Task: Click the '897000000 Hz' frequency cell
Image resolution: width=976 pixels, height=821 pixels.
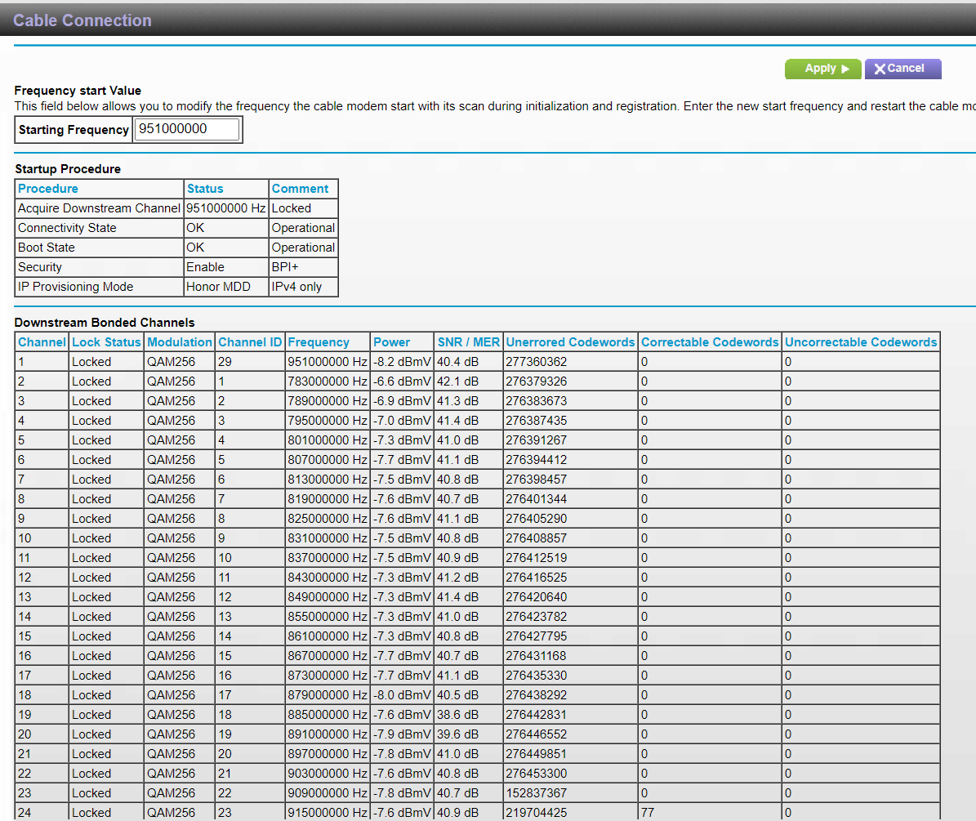Action: 328,754
